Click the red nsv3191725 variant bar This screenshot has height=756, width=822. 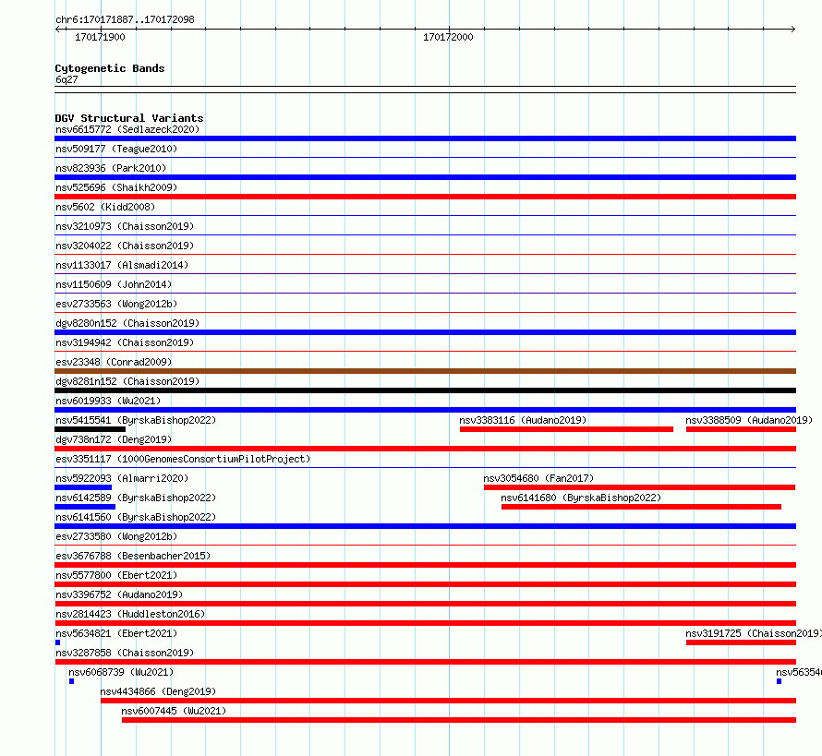click(x=742, y=642)
